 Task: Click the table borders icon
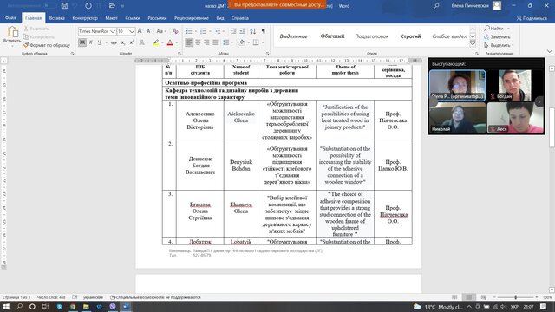point(256,42)
